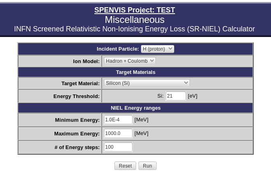Click the chevron arrow on the Silicon (Si) selector
The image size is (271, 174).
pos(186,83)
